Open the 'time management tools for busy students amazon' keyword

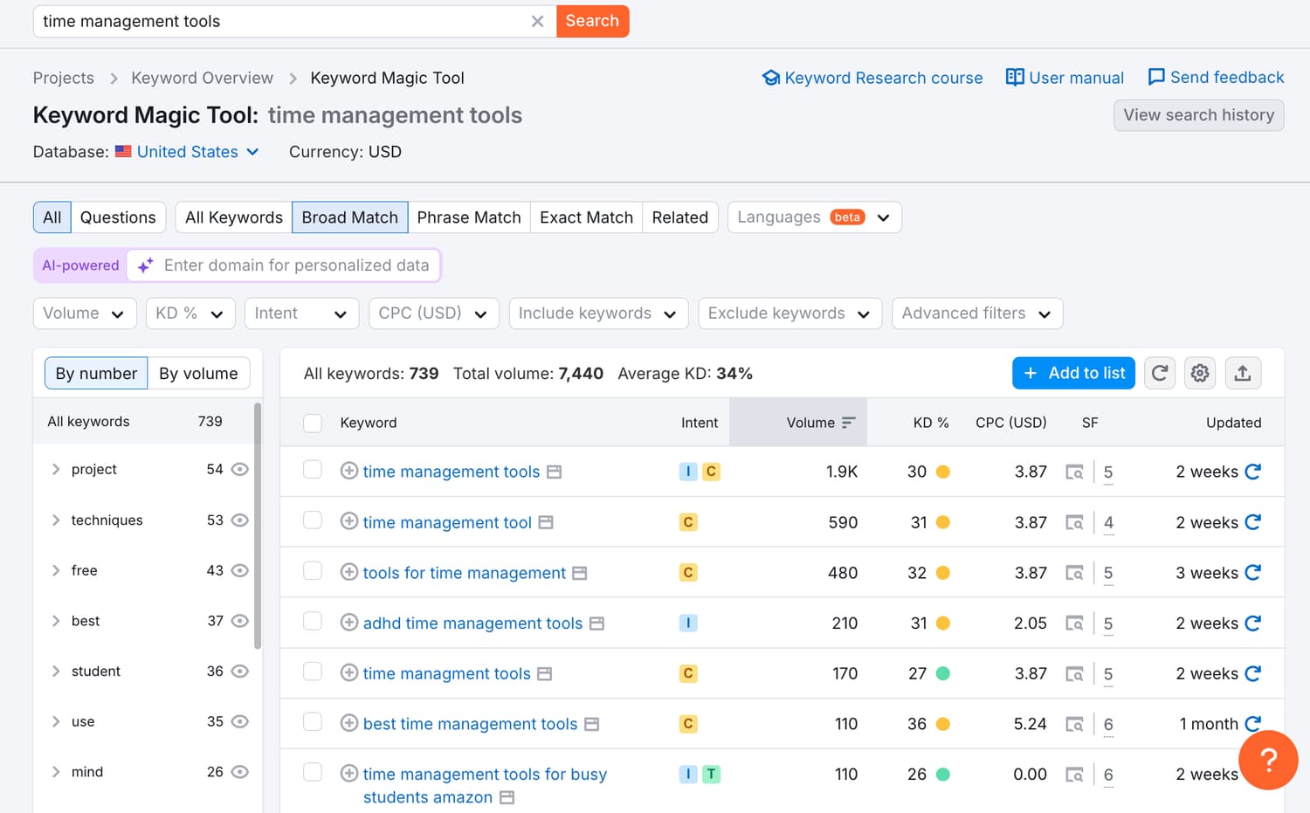pyautogui.click(x=485, y=786)
